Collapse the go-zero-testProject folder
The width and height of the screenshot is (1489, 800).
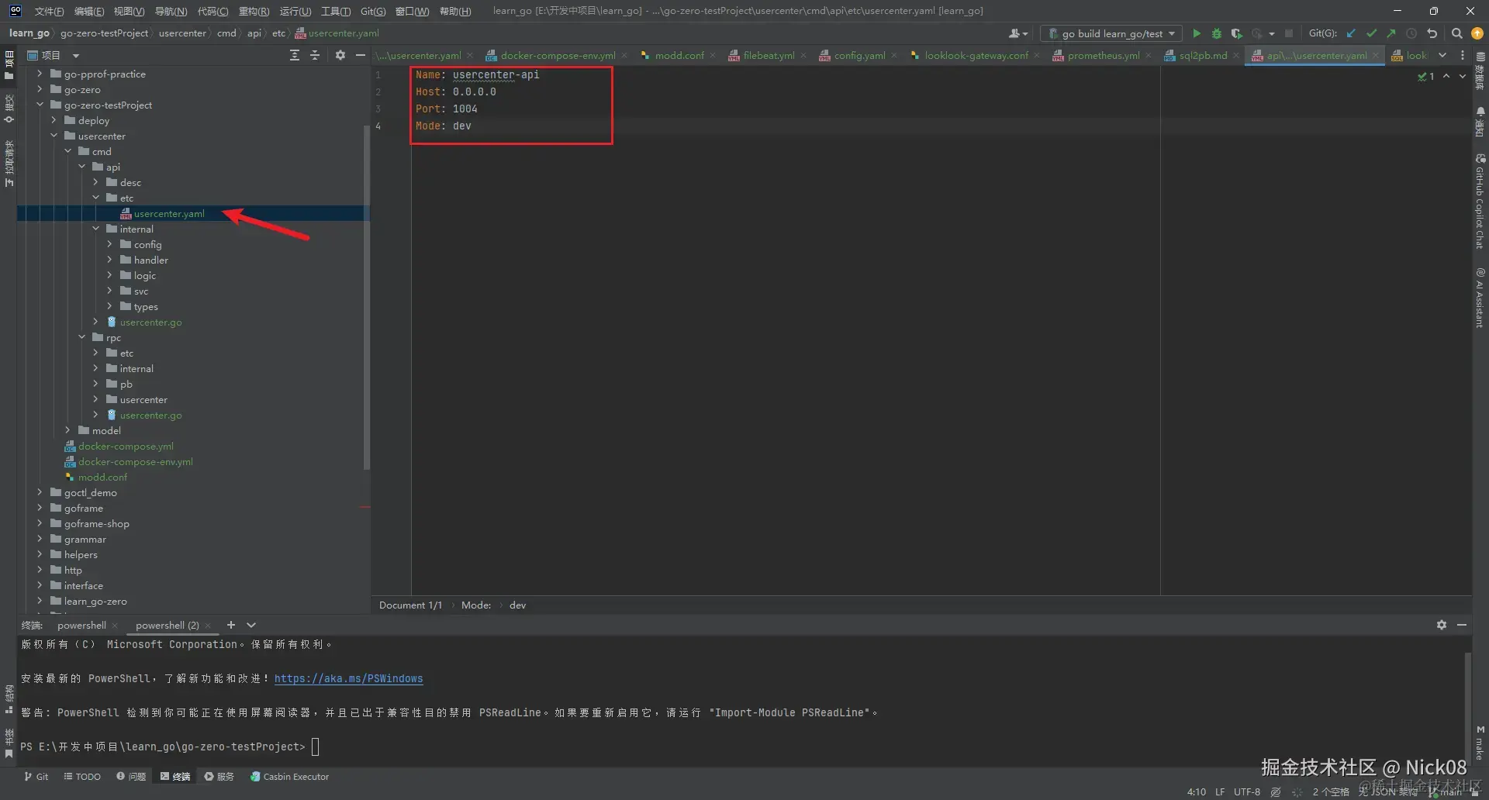point(40,105)
